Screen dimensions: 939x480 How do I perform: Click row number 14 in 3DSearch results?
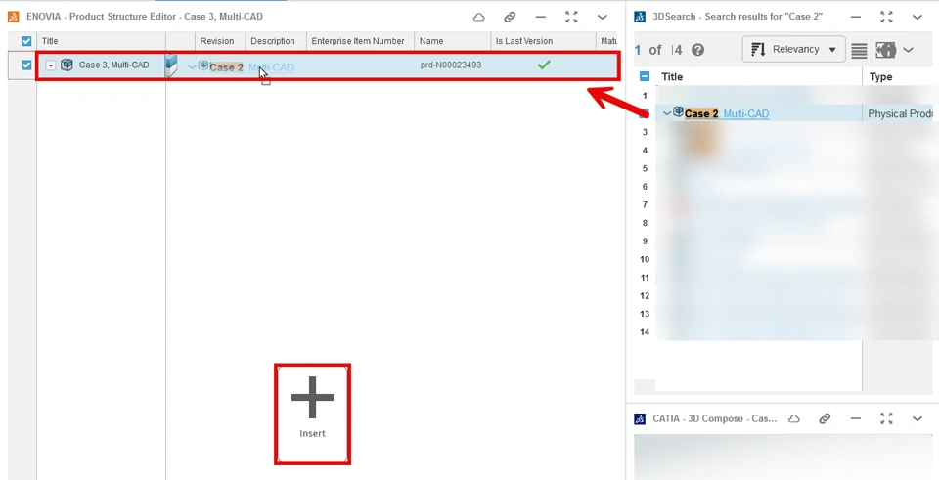click(645, 332)
